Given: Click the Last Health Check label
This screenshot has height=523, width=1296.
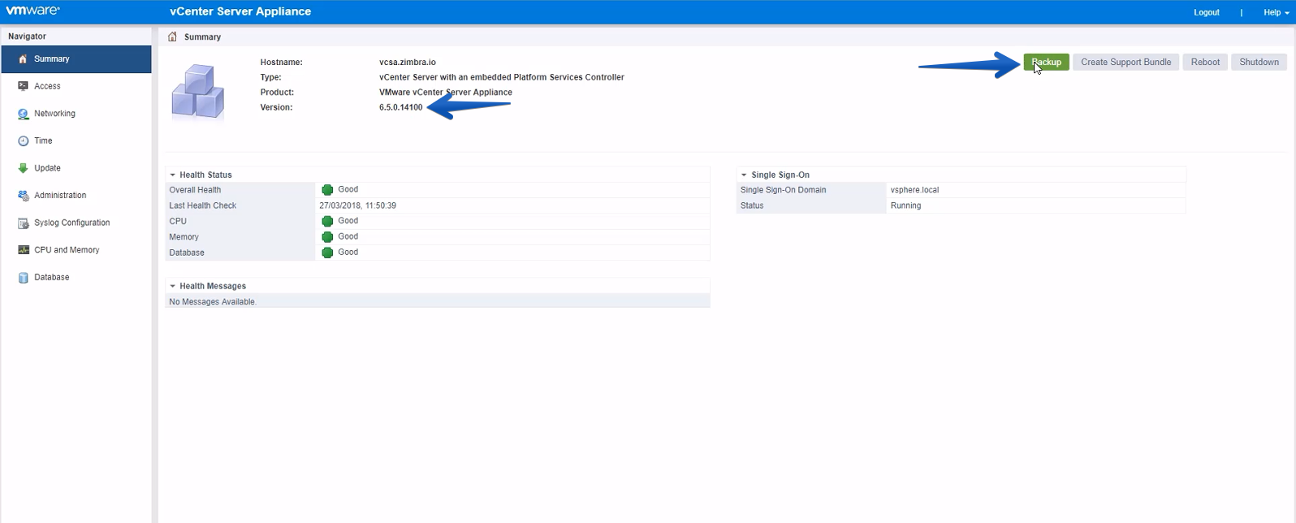Looking at the screenshot, I should pos(203,205).
